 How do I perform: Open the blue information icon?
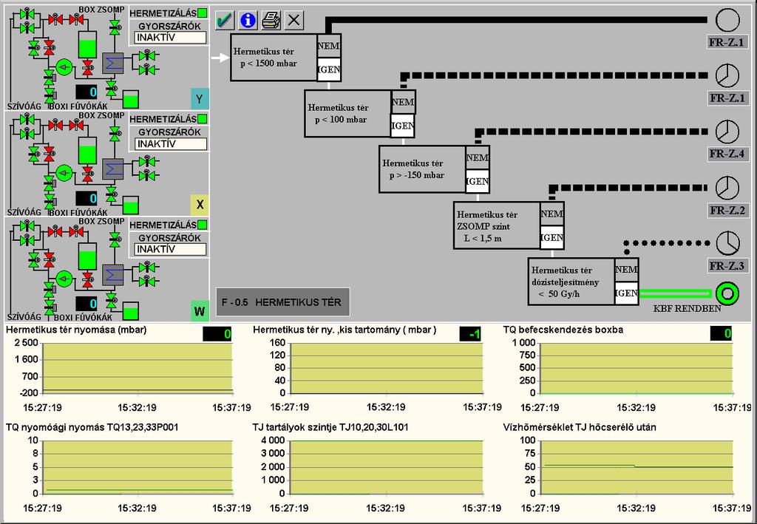(x=248, y=20)
